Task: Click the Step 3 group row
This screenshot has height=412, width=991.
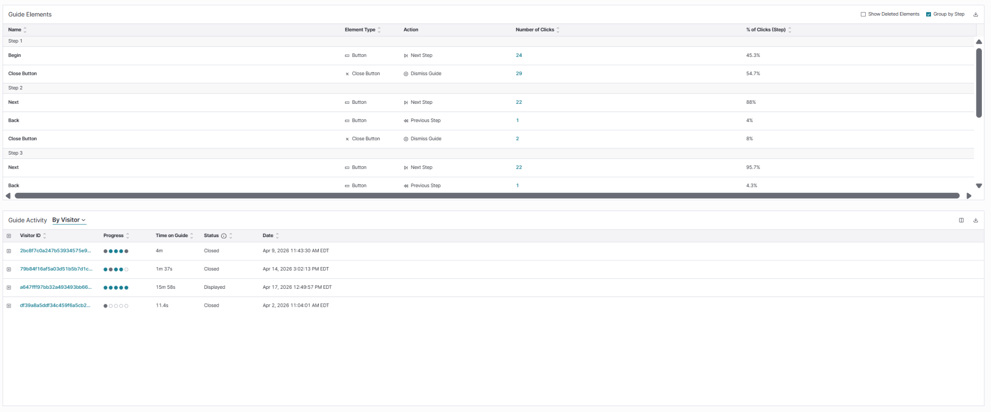Action: (x=488, y=153)
